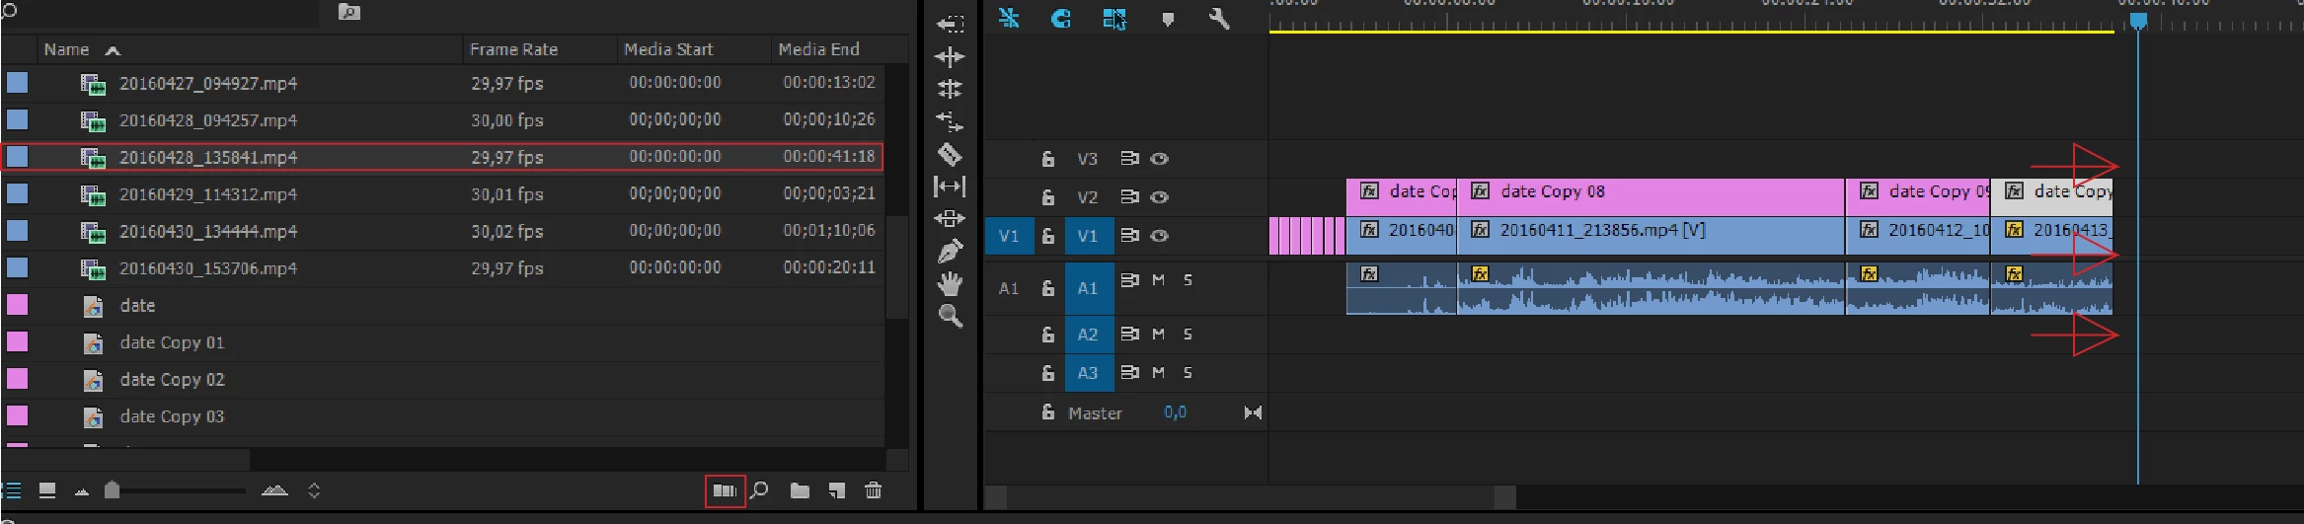Click the large mountain zoom-in icon
The image size is (2304, 524).
pos(274,489)
